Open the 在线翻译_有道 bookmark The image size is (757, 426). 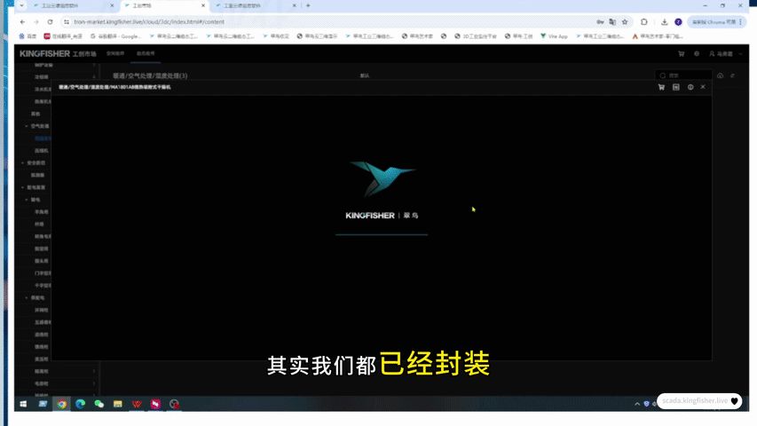click(63, 36)
